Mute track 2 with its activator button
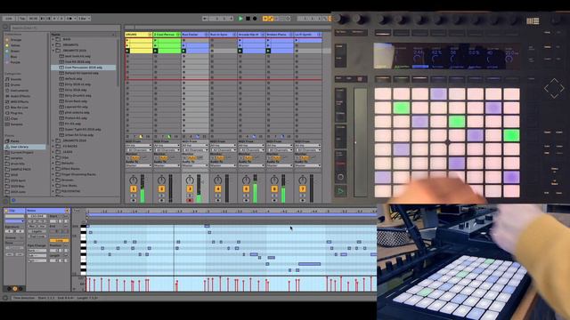 coord(161,189)
